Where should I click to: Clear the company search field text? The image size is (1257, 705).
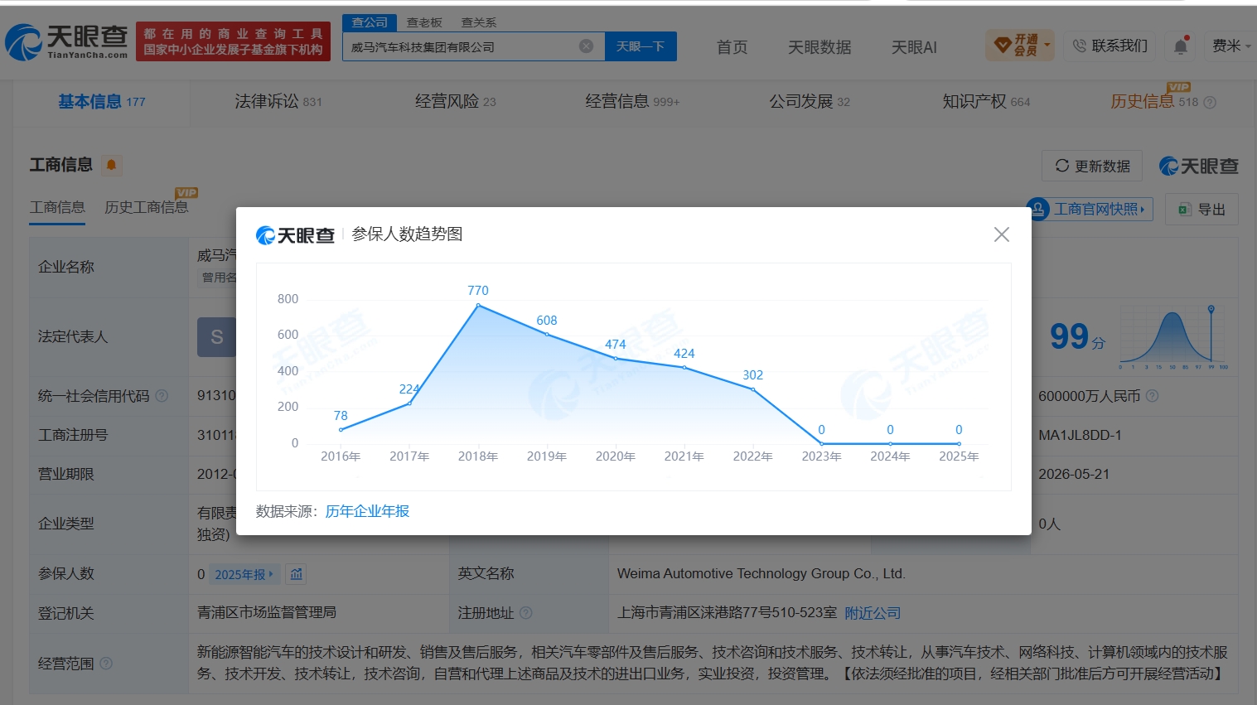click(586, 46)
